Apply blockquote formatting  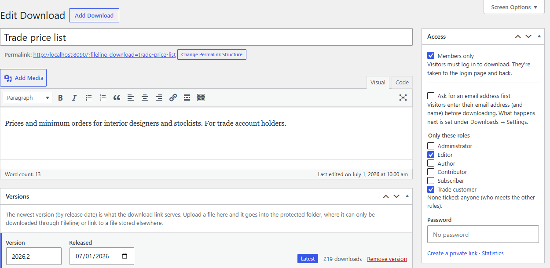pyautogui.click(x=117, y=98)
